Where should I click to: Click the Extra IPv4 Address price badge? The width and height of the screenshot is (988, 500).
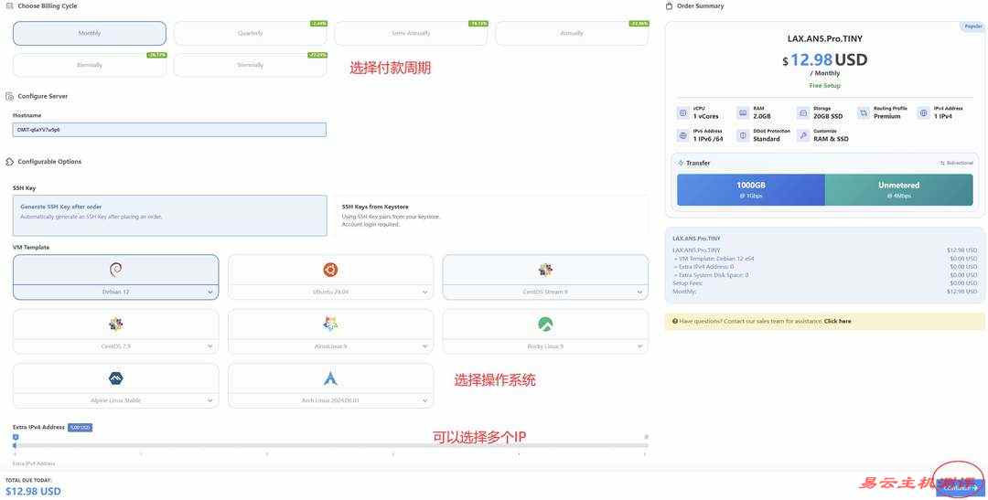pyautogui.click(x=80, y=428)
